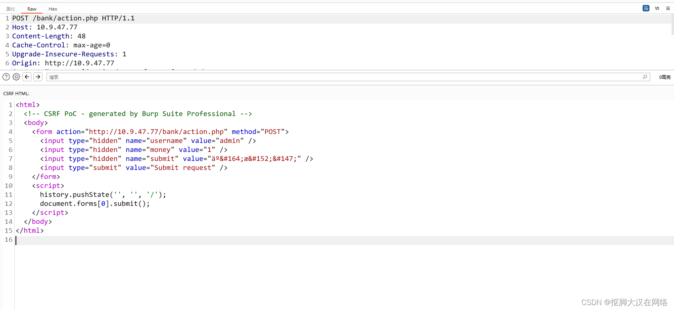Switch to the Raw tab

[32, 9]
